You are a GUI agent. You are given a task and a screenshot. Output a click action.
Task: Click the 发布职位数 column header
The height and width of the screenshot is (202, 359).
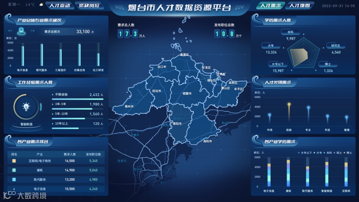(x=93, y=154)
